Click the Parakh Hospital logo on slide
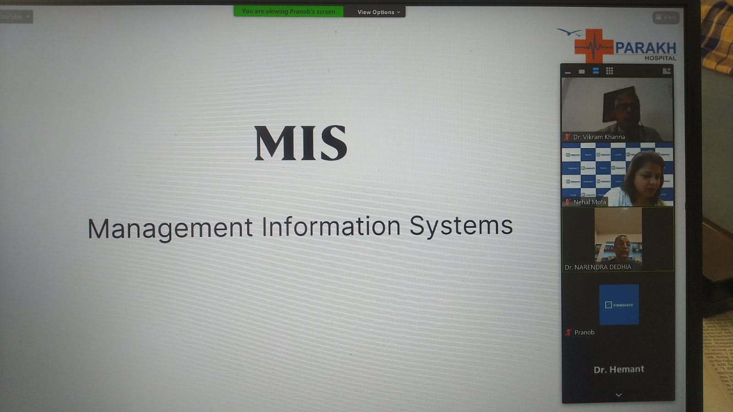 coord(617,45)
